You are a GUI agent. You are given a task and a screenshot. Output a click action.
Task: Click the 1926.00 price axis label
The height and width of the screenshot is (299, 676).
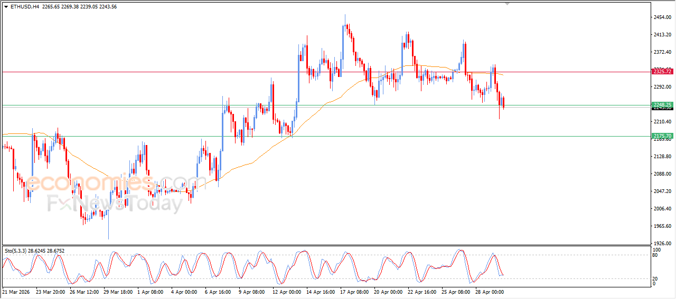(663, 243)
